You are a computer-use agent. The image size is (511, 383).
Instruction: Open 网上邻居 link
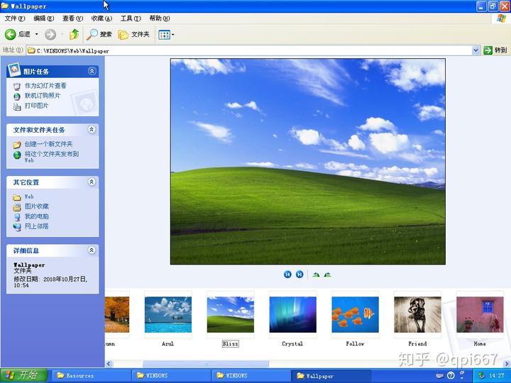pos(36,226)
